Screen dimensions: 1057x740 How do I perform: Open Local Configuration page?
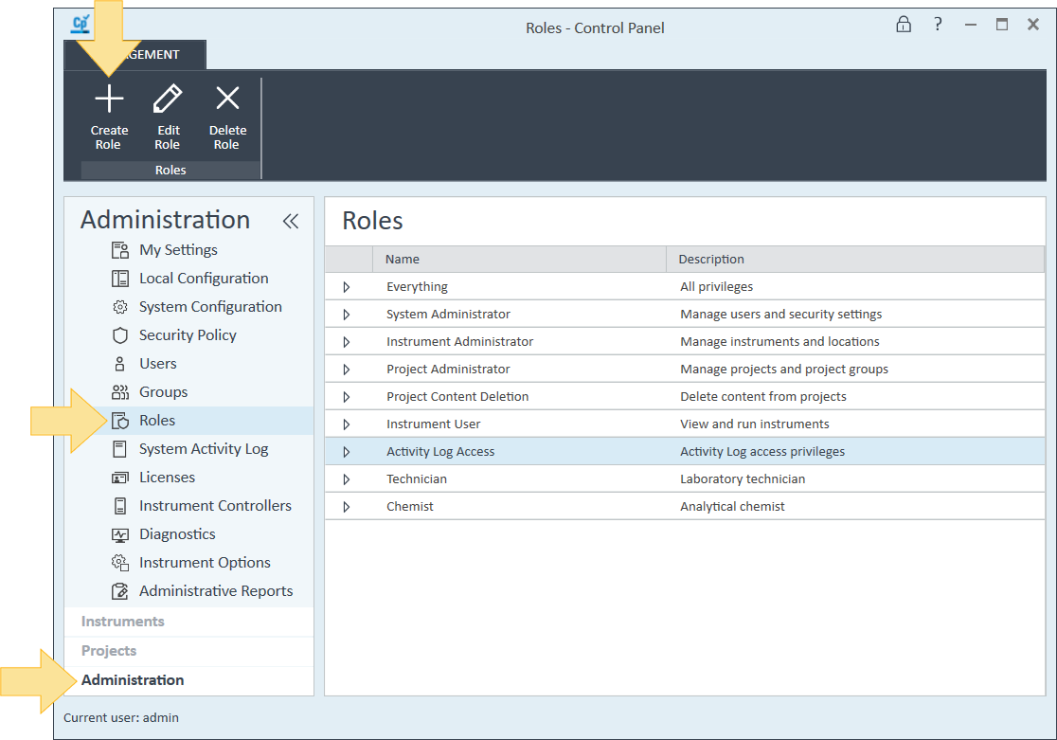(204, 279)
